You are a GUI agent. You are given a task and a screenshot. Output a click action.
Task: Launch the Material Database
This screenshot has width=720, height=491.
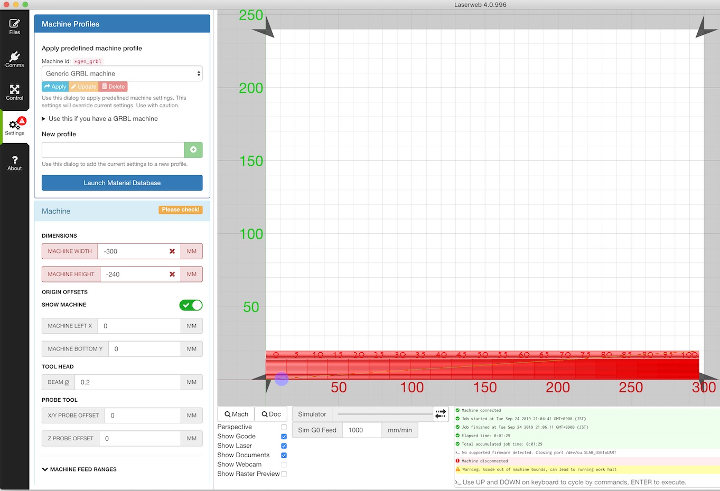tap(121, 183)
